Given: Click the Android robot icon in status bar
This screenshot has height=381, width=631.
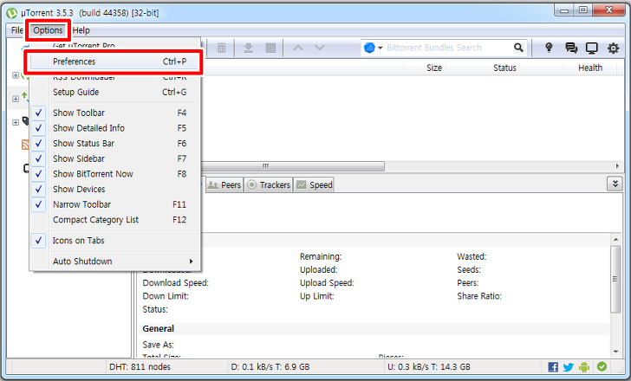Looking at the screenshot, I should click(584, 366).
